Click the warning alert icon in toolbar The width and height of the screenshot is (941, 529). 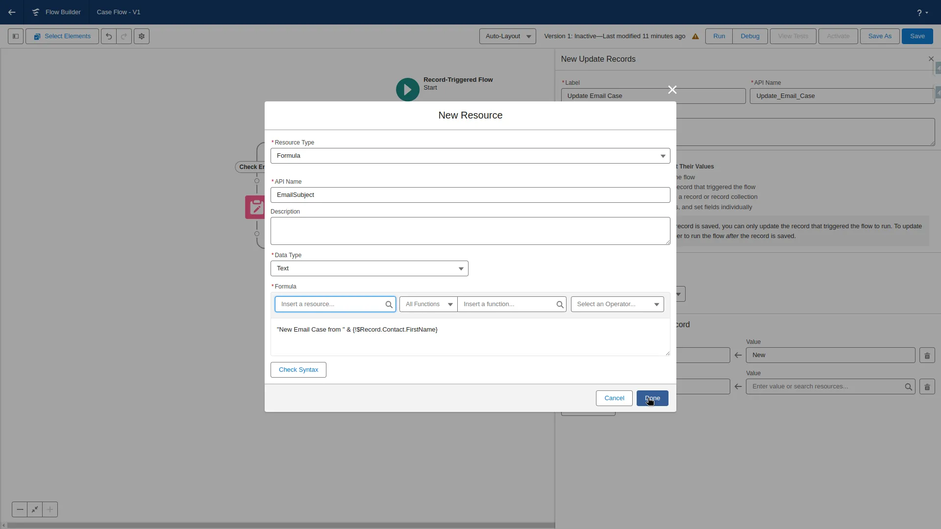pos(695,36)
